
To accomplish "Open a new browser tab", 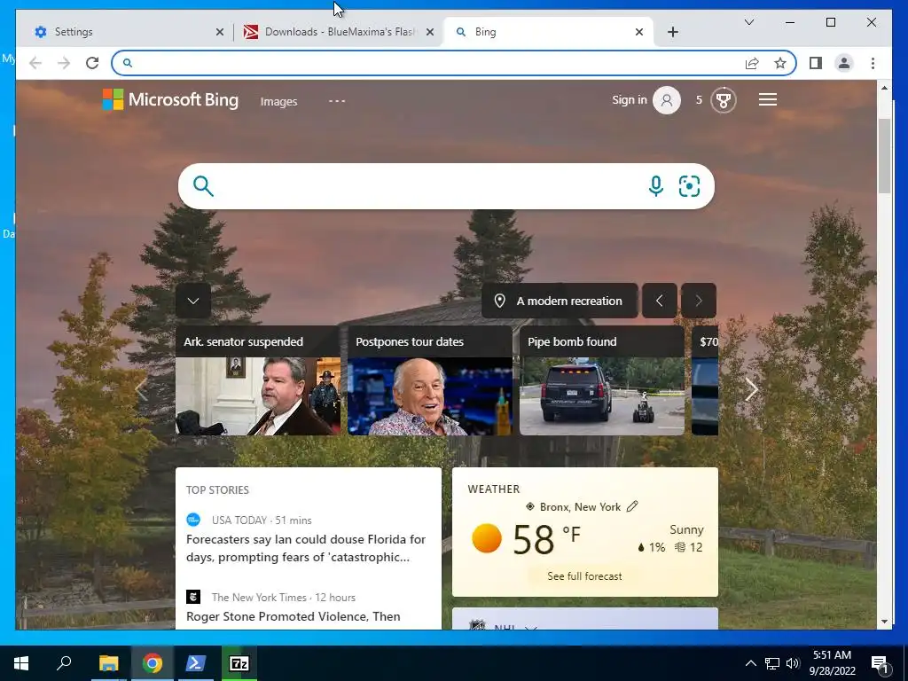I will click(672, 32).
